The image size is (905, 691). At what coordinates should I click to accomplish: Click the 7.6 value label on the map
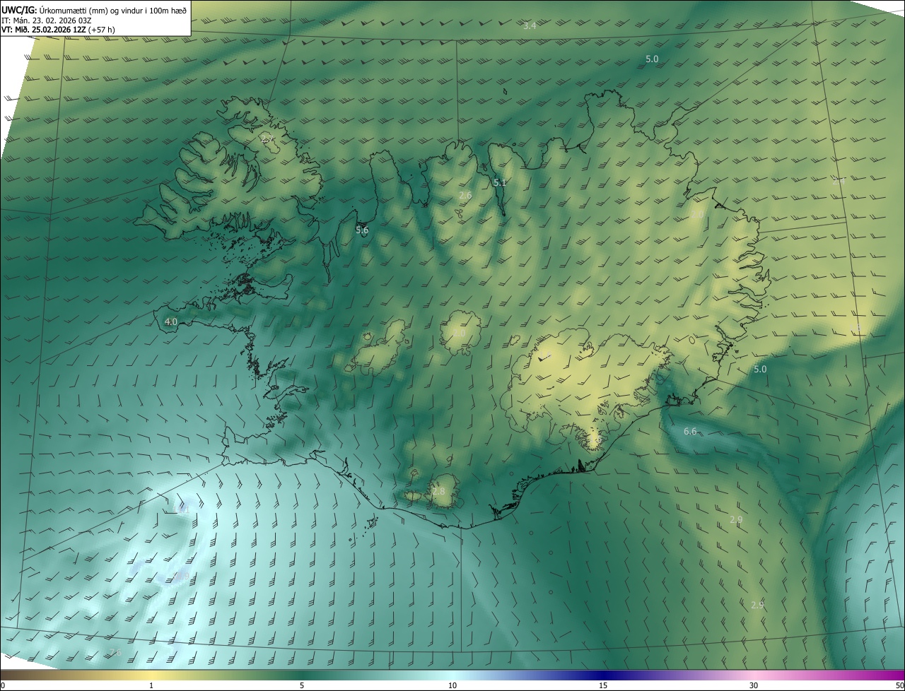click(115, 651)
